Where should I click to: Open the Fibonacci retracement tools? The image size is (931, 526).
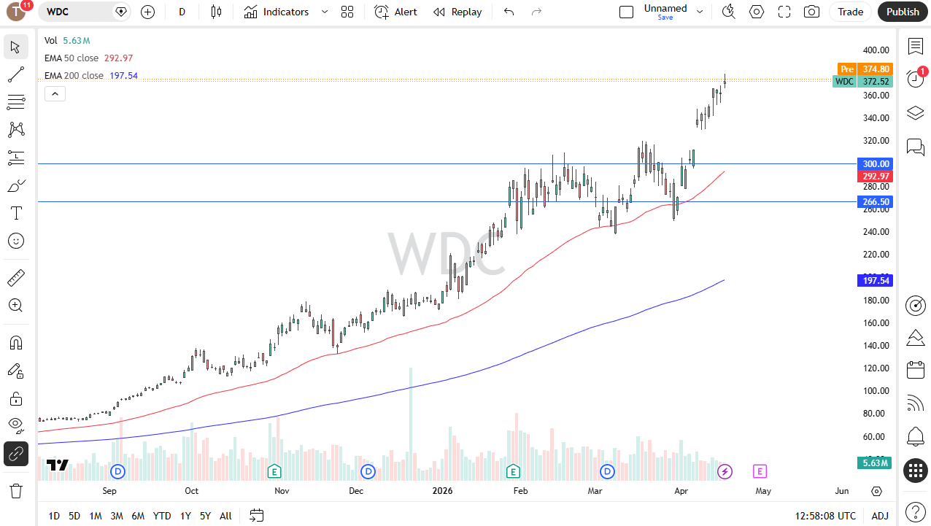coord(16,102)
